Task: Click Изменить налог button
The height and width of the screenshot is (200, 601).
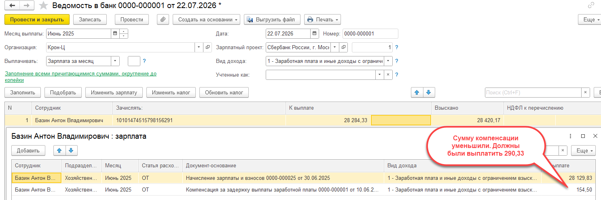Action: 171,93
